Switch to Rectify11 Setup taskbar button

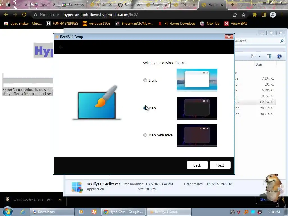[x=169, y=212]
